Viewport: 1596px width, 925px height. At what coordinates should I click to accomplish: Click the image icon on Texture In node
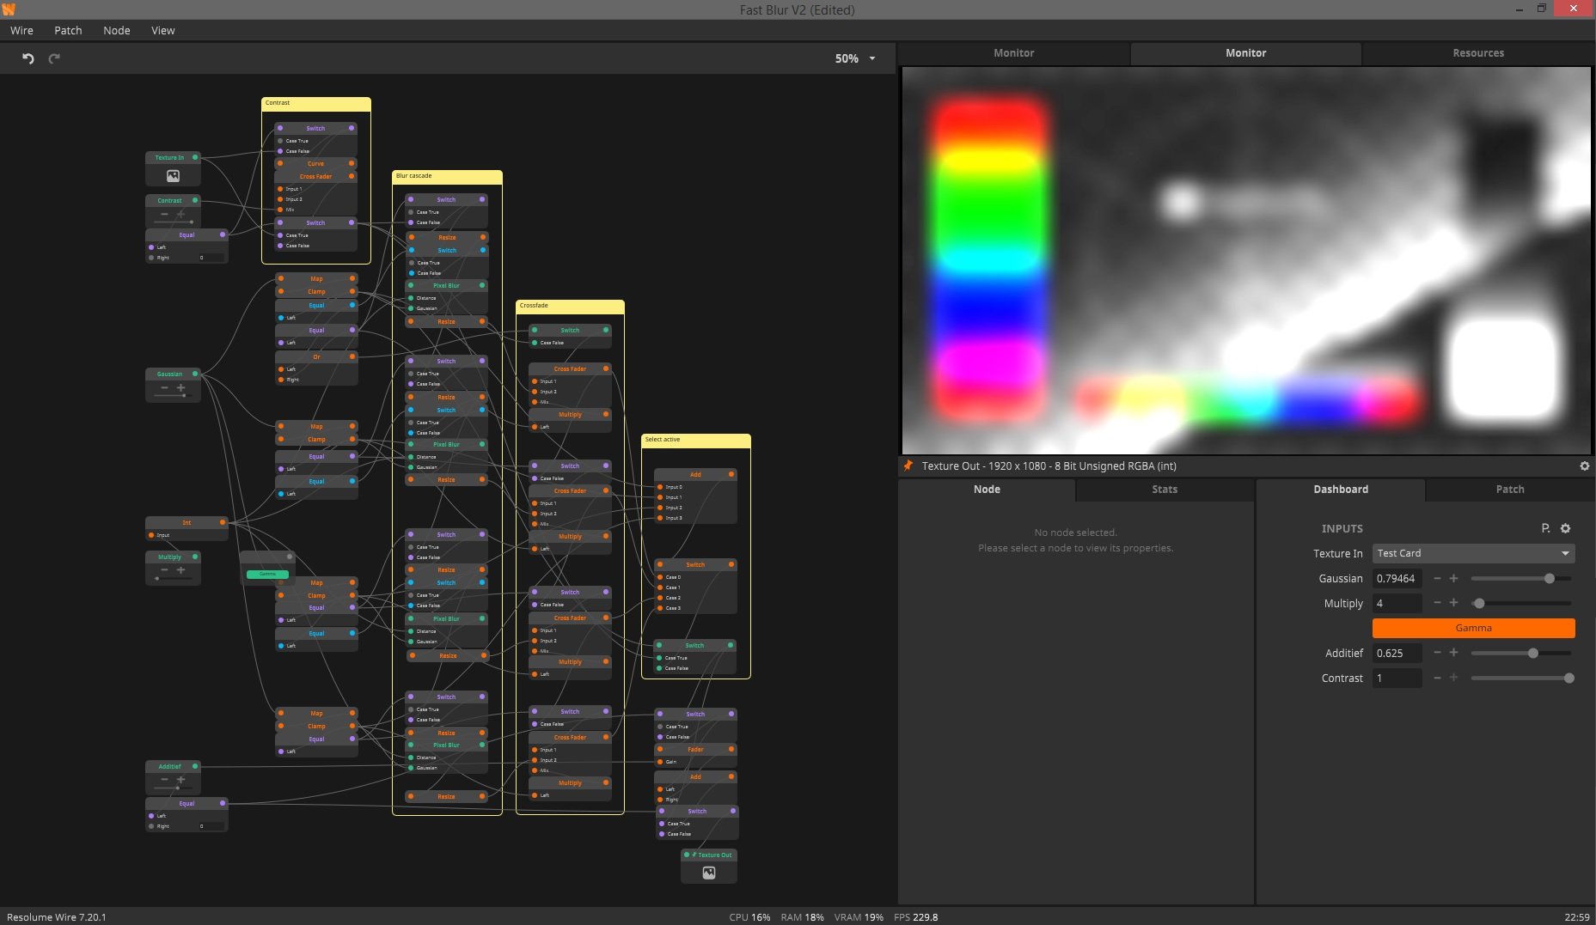coord(173,176)
